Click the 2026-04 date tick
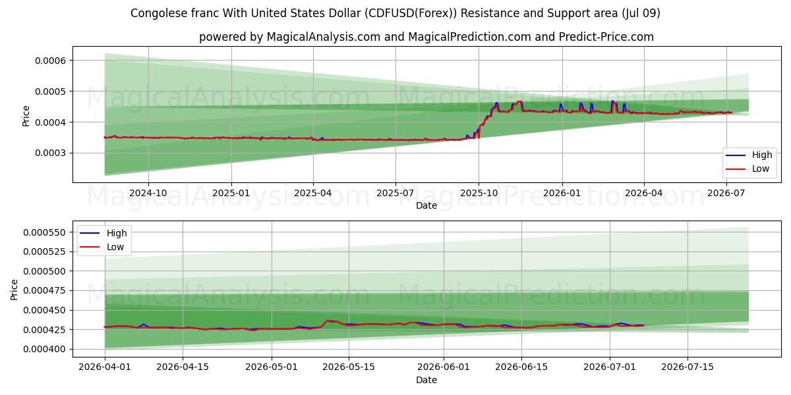Image resolution: width=791 pixels, height=395 pixels. (x=643, y=193)
